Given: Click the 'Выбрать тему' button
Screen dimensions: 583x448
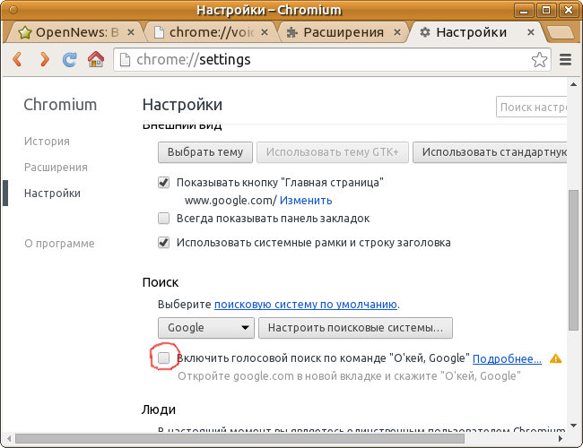Looking at the screenshot, I should 205,151.
